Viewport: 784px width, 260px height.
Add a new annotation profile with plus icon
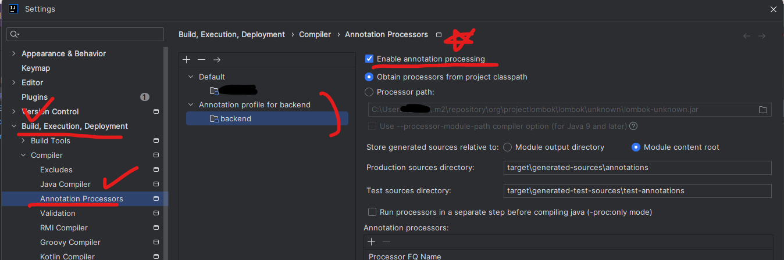pos(186,60)
